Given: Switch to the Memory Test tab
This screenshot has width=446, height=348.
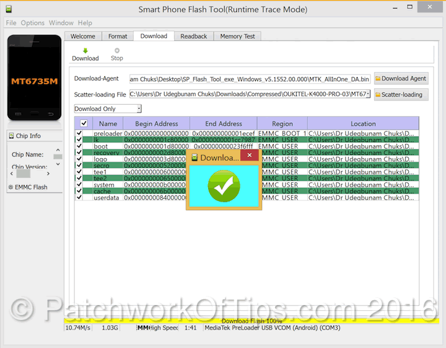Looking at the screenshot, I should [237, 37].
